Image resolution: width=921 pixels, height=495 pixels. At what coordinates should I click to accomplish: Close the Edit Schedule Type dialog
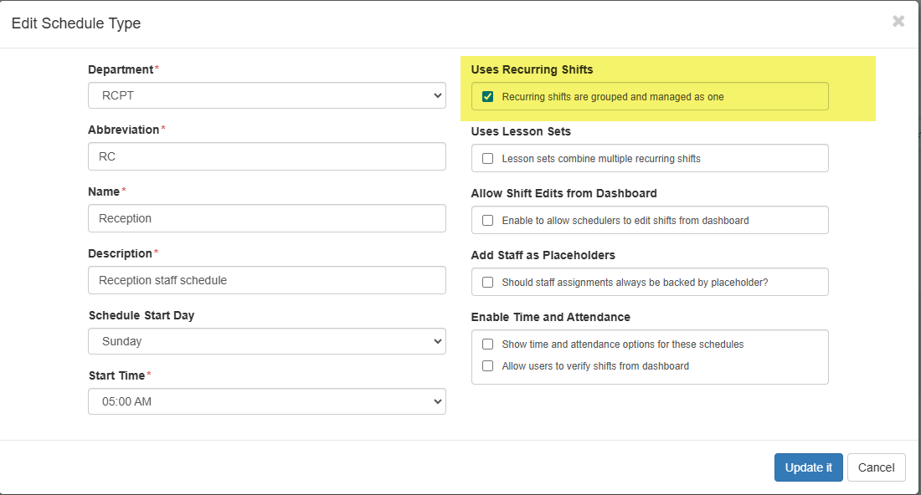tap(898, 22)
